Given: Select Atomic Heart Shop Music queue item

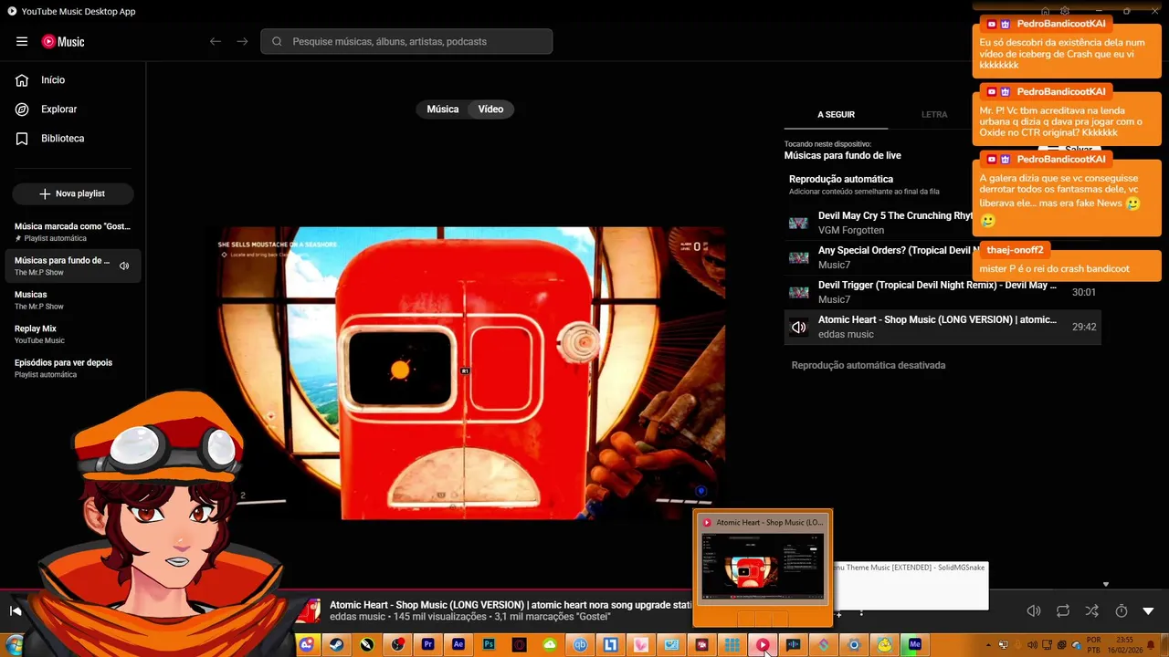Looking at the screenshot, I should (943, 327).
